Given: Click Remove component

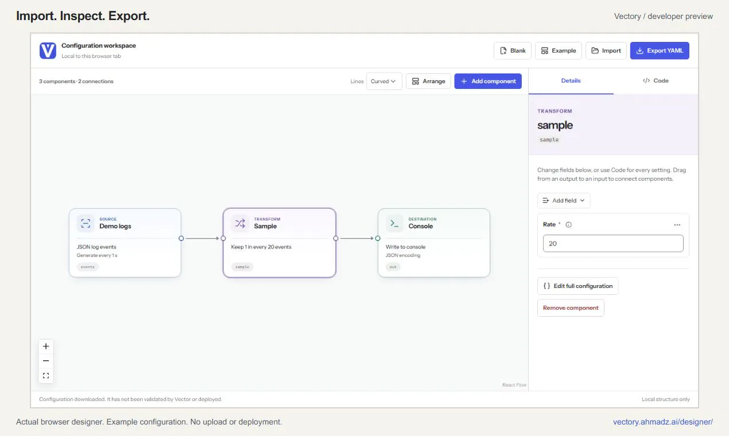Looking at the screenshot, I should click(x=571, y=308).
